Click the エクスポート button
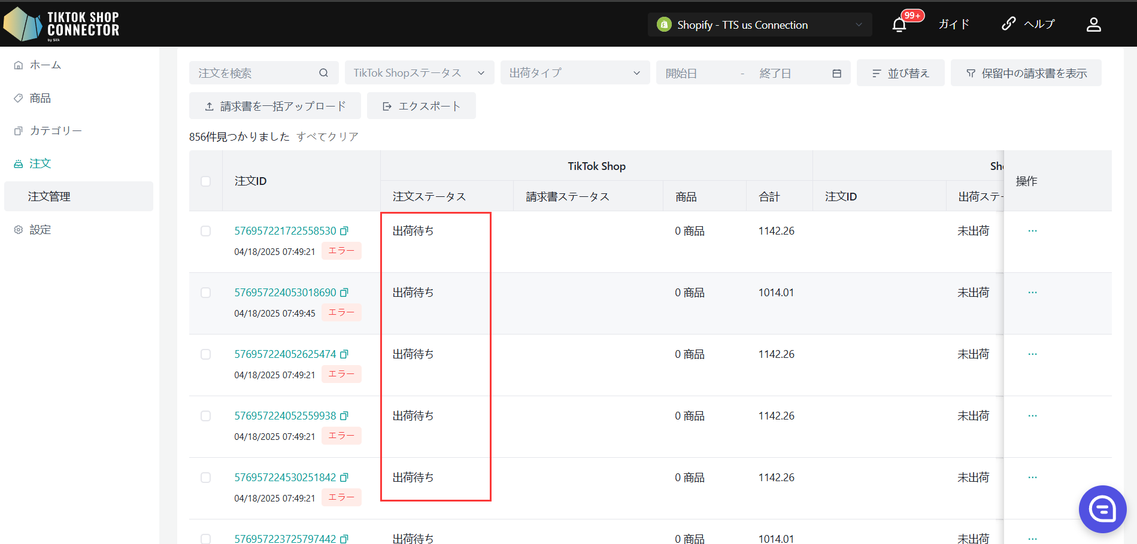This screenshot has width=1137, height=544. coord(421,106)
